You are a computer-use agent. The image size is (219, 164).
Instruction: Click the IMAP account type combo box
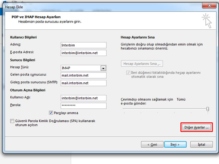tap(80, 68)
